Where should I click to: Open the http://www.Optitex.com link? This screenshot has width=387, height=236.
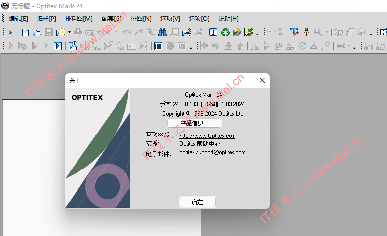tap(207, 136)
